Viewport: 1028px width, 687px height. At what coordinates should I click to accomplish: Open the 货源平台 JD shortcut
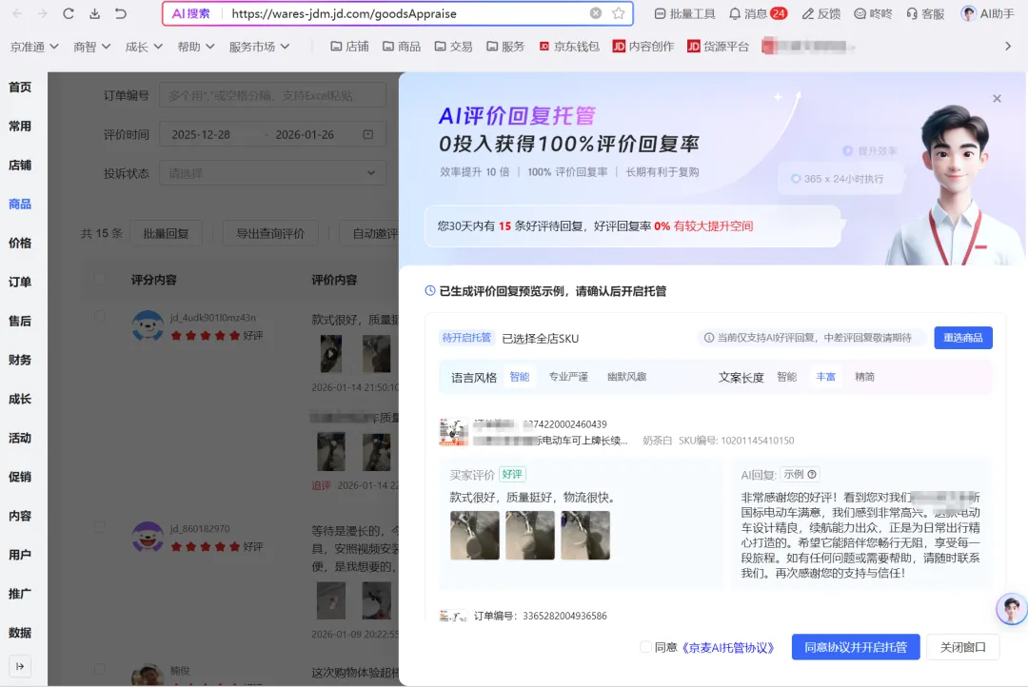[718, 46]
